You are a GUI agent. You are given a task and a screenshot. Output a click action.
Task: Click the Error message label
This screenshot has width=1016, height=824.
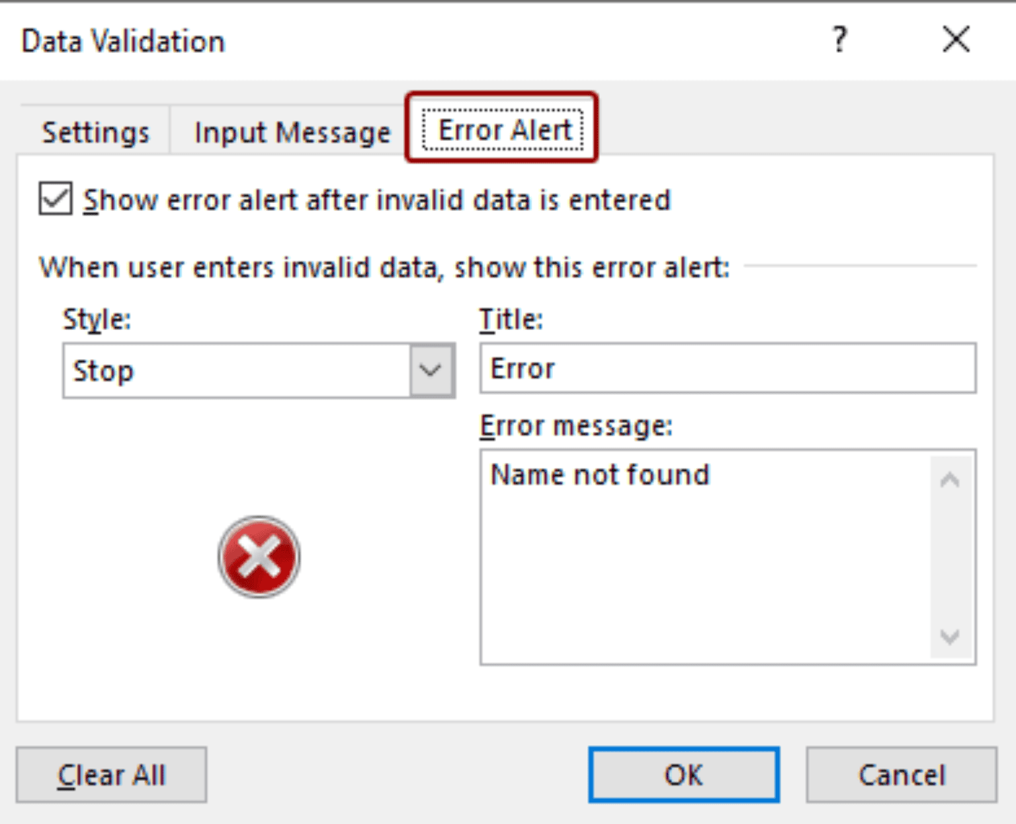click(x=575, y=426)
